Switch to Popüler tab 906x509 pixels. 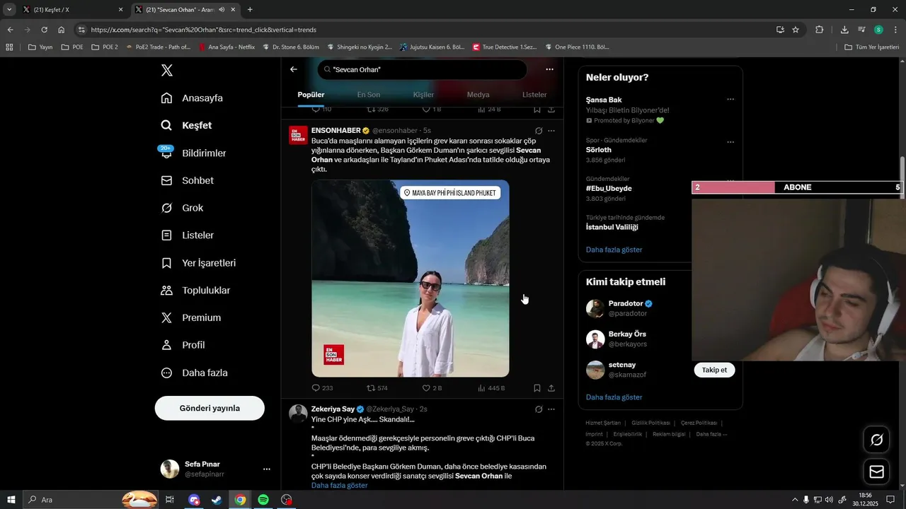pyautogui.click(x=311, y=95)
